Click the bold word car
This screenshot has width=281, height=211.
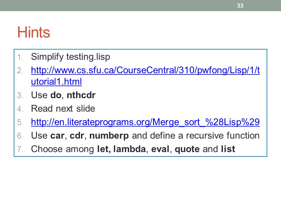point(57,136)
